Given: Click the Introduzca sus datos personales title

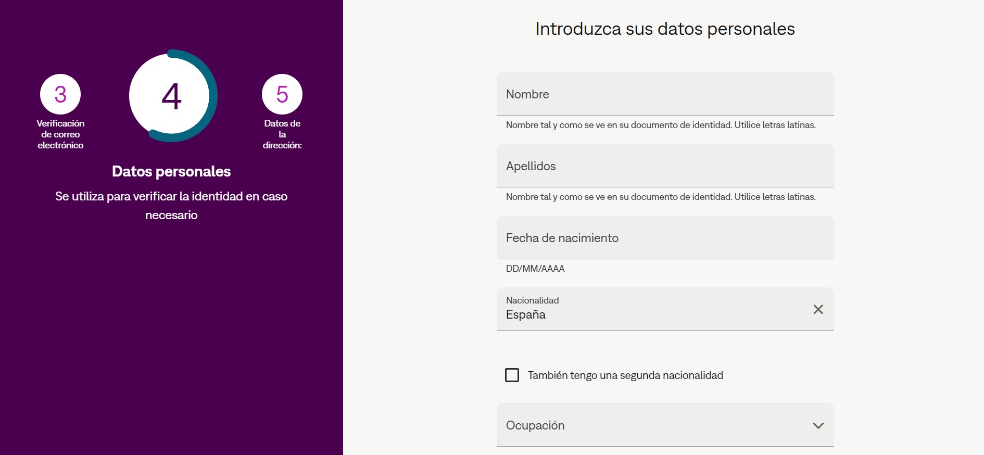Looking at the screenshot, I should click(664, 29).
